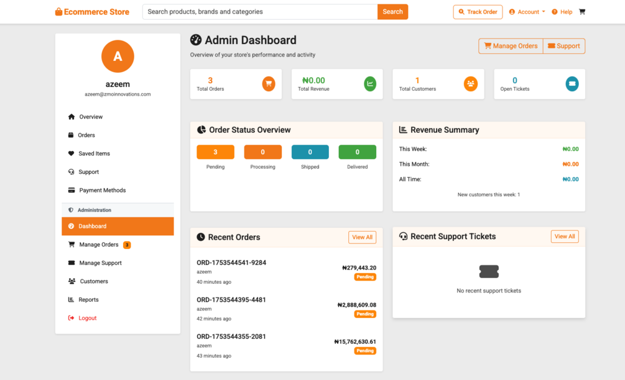This screenshot has width=625, height=380.
Task: Click the ticket icon beside Manage Support
Action: 72,263
